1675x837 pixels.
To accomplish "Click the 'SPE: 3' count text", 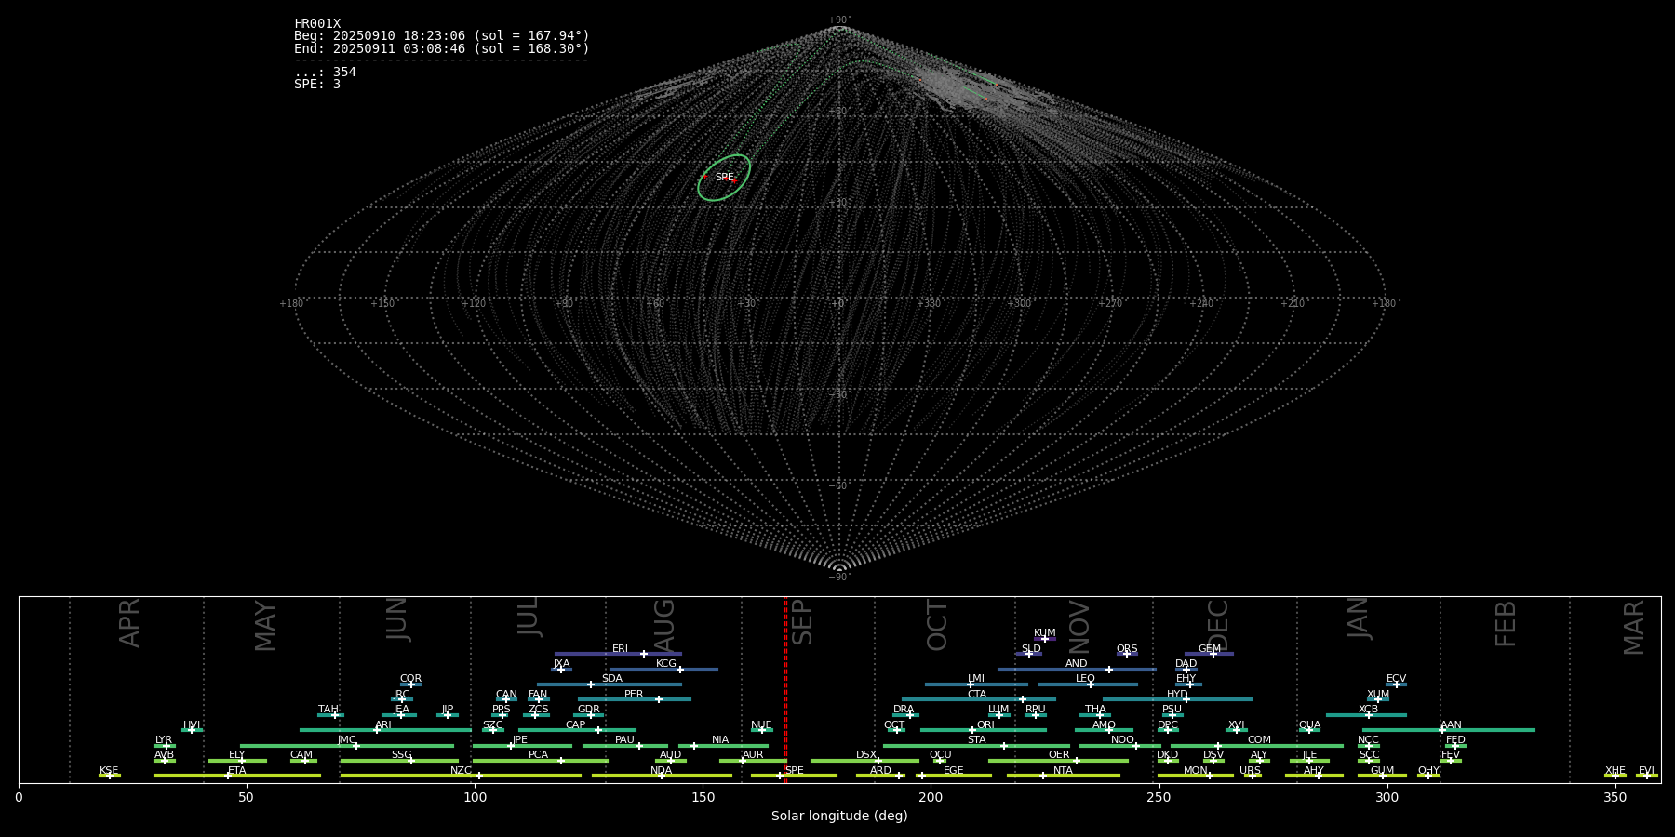I will pyautogui.click(x=317, y=84).
